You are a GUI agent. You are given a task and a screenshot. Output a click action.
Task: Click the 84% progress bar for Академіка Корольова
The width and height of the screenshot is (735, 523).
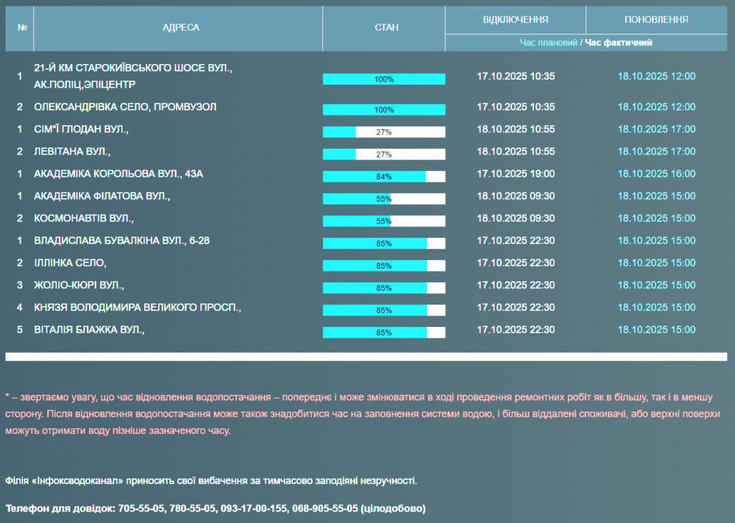point(384,177)
